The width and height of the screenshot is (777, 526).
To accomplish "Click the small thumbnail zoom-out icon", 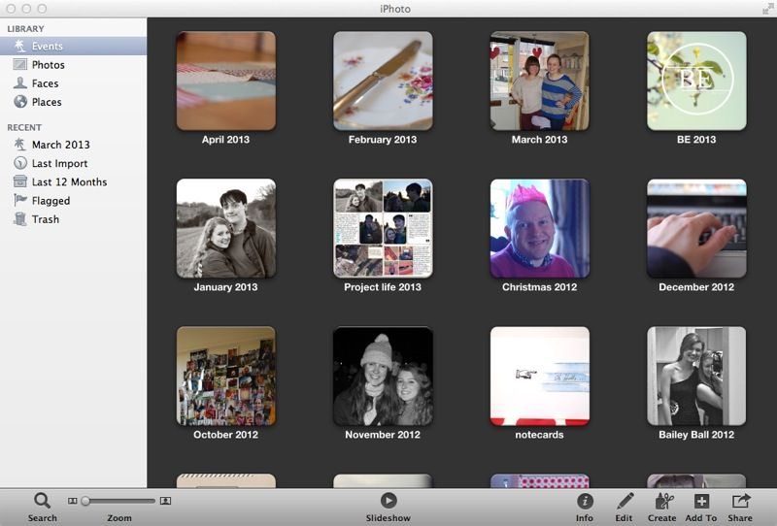I will point(72,501).
